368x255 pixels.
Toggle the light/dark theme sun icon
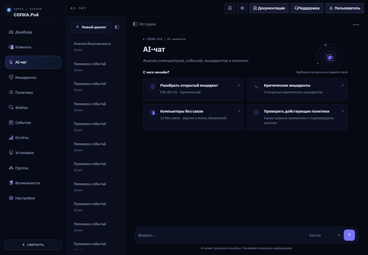[242, 8]
